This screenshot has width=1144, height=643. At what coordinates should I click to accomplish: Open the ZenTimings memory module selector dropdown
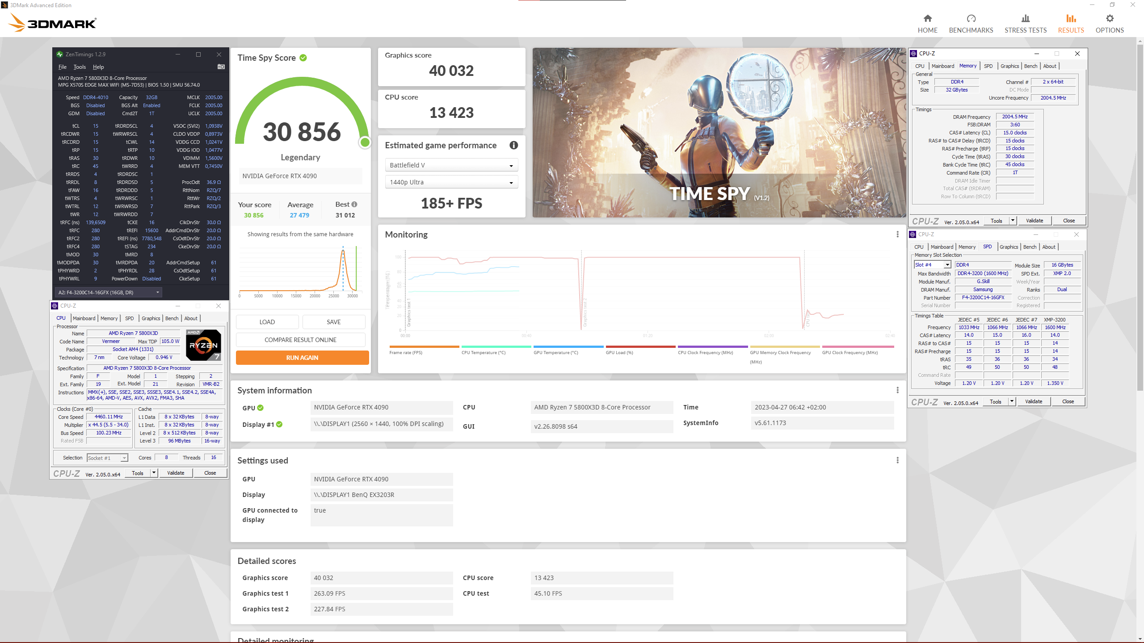point(108,292)
